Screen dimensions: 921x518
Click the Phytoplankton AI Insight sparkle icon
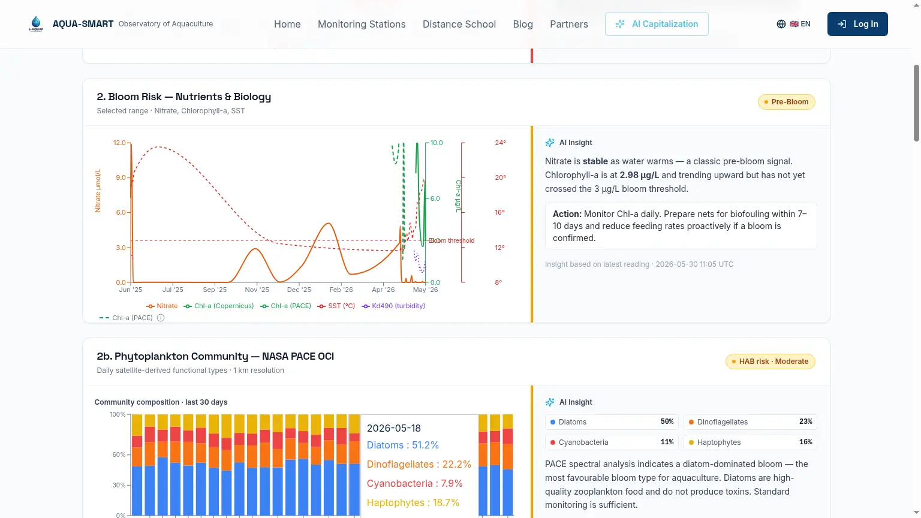pos(550,402)
